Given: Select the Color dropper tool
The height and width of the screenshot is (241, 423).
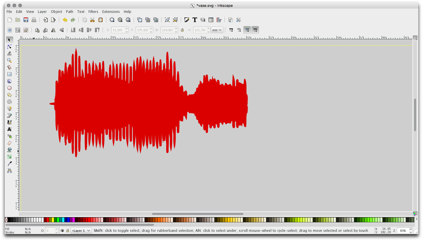Looking at the screenshot, I should point(9,164).
